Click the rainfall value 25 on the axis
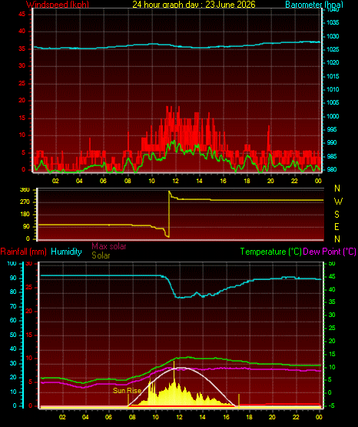 pyautogui.click(x=29, y=287)
